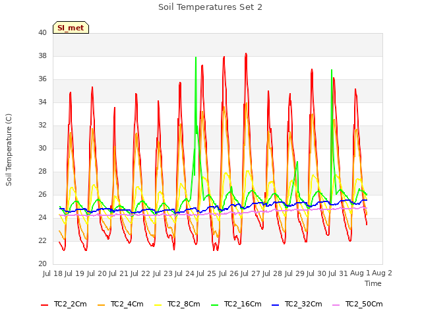Toggle the TC2_2Cm legend entry
The image size is (422, 317).
64,304
